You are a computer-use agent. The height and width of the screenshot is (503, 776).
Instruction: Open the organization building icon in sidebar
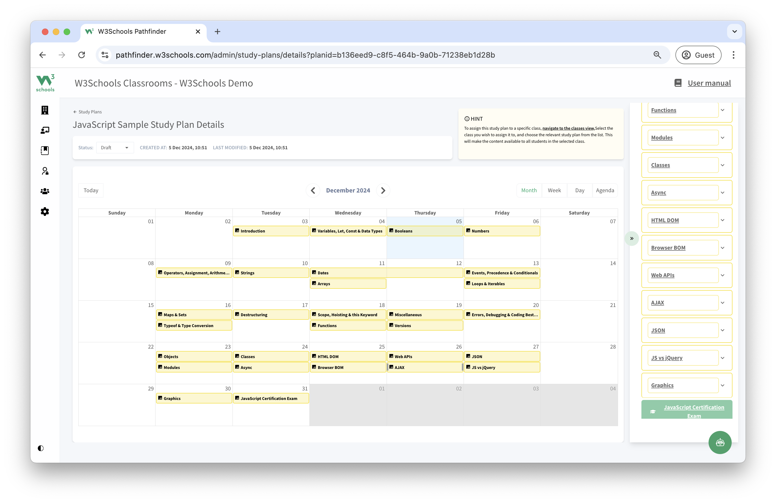(45, 110)
